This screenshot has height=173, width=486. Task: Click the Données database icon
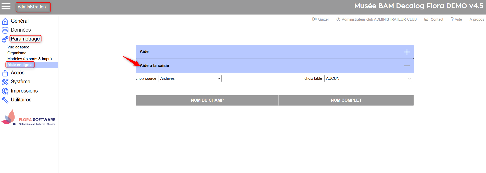[x=5, y=30]
